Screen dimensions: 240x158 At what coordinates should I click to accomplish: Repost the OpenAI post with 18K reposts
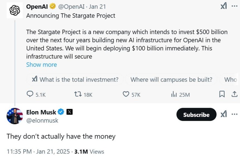point(78,94)
